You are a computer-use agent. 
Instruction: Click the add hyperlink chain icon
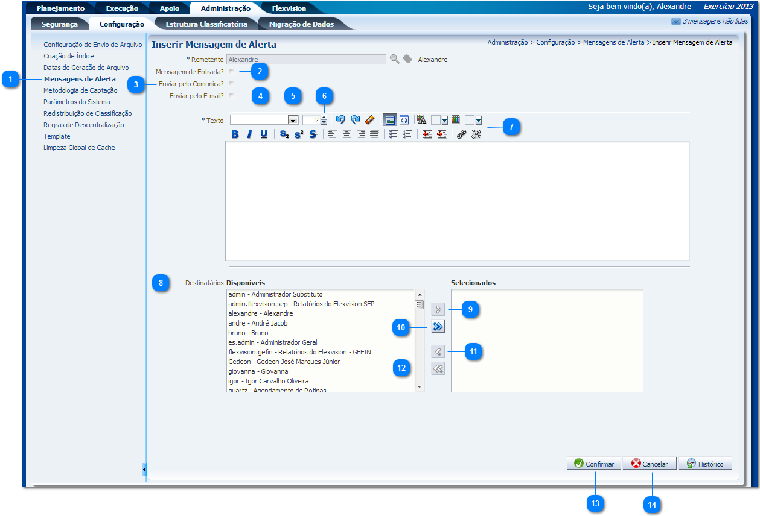(461, 134)
